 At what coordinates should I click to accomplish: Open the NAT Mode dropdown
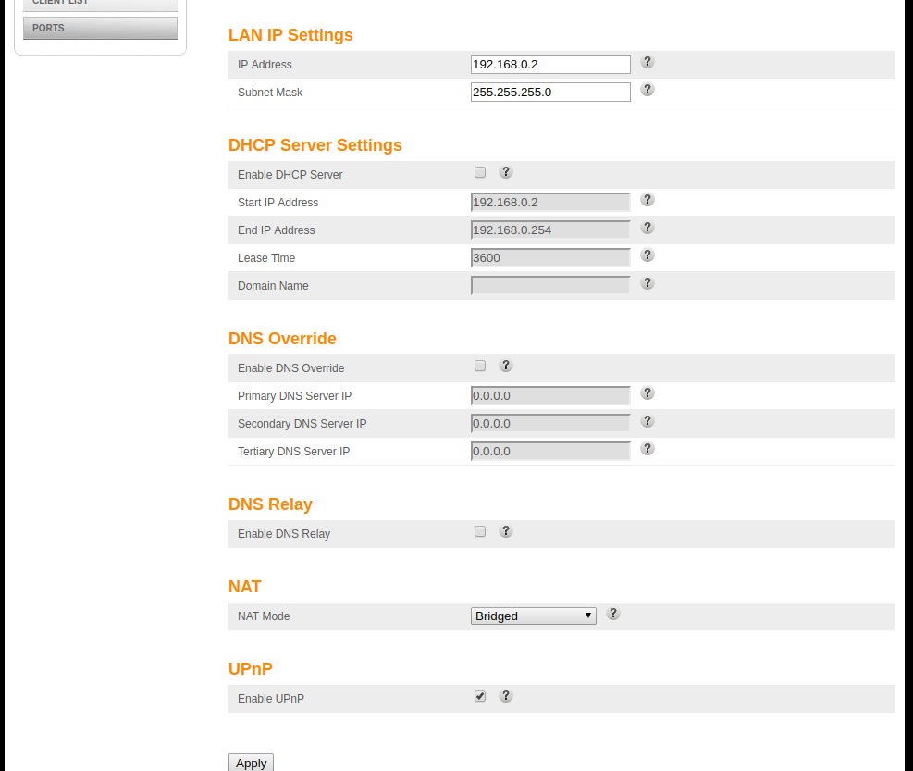[x=534, y=616]
